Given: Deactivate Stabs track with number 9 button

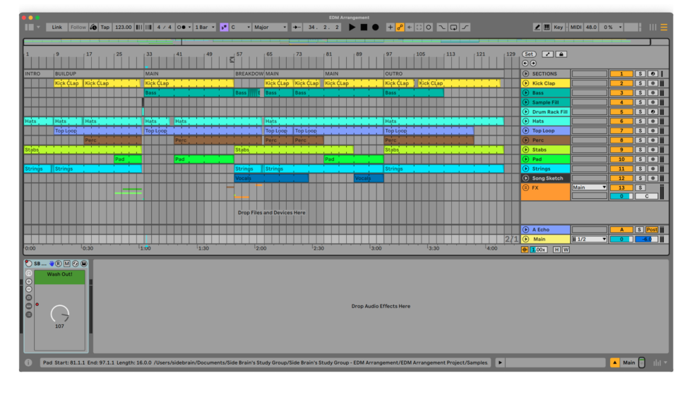Looking at the screenshot, I should 621,149.
